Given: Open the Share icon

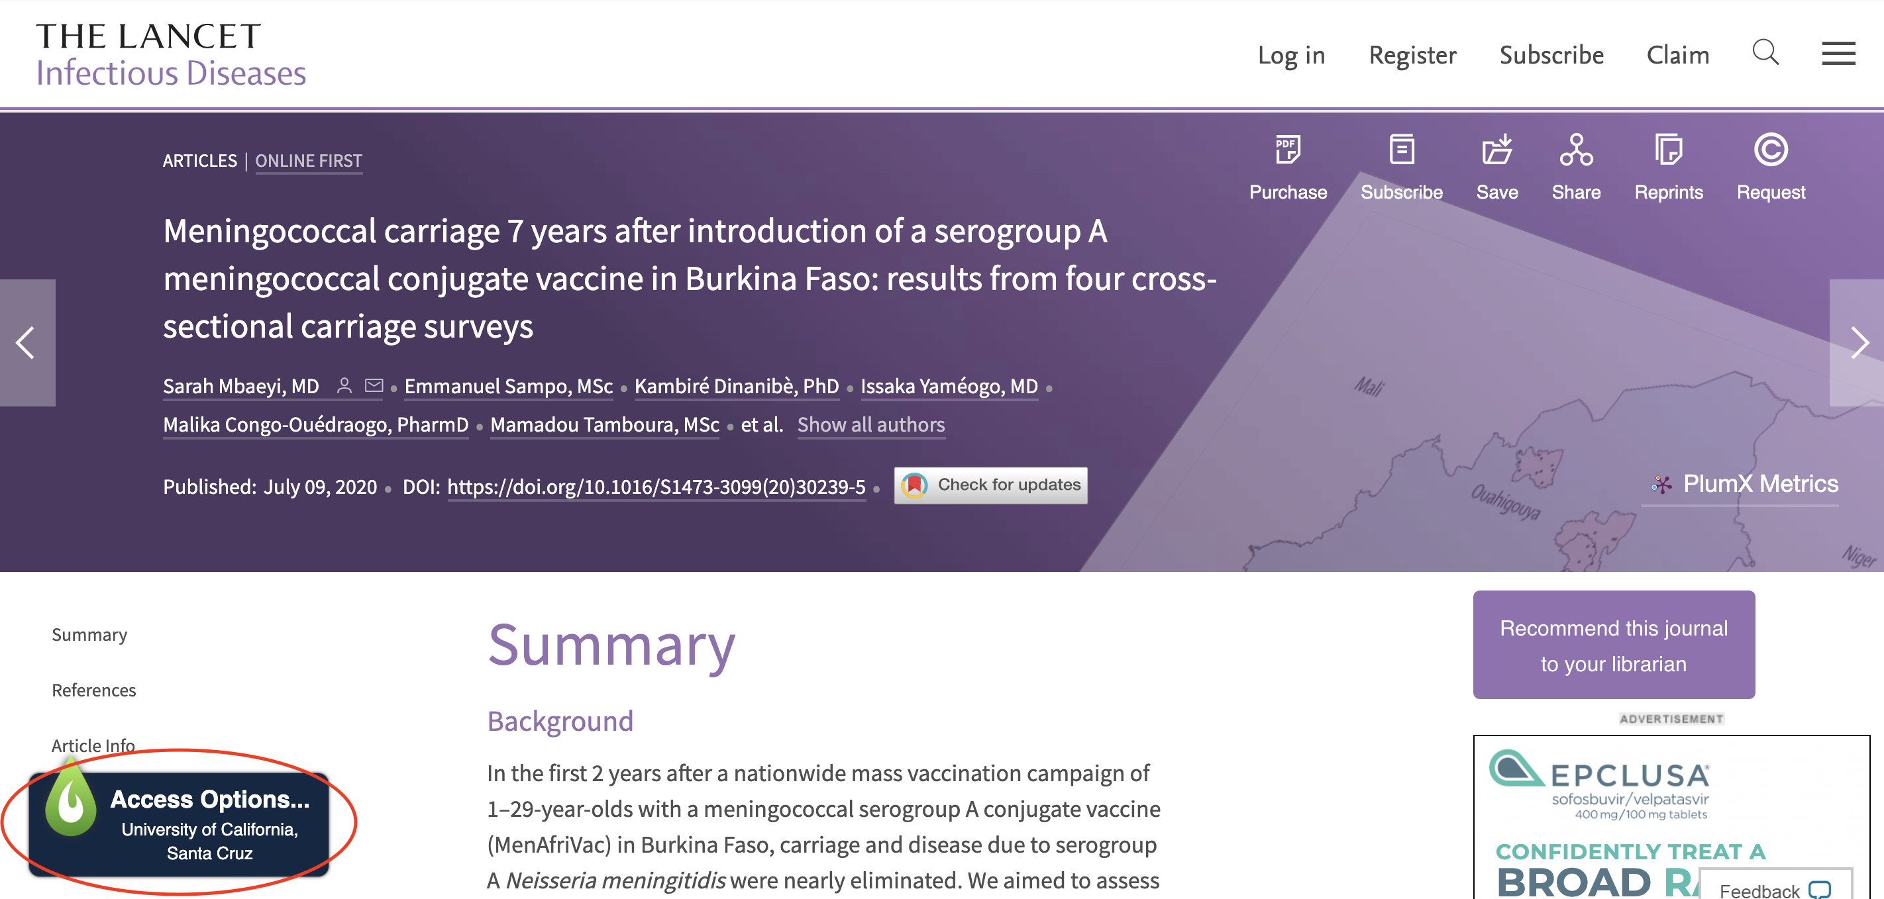Looking at the screenshot, I should click(x=1576, y=150).
